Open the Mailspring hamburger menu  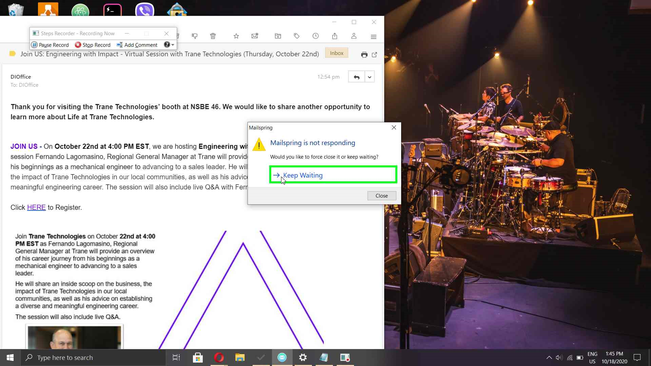(x=374, y=36)
